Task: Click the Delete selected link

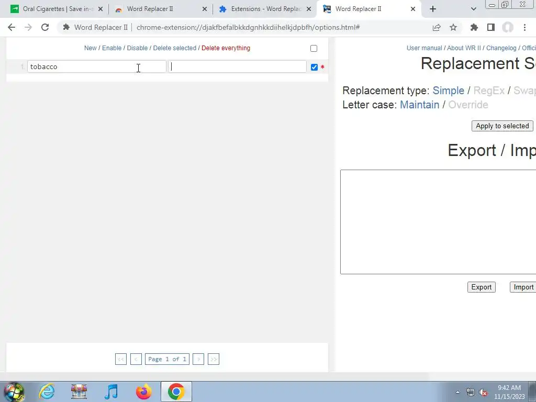Action: tap(175, 48)
